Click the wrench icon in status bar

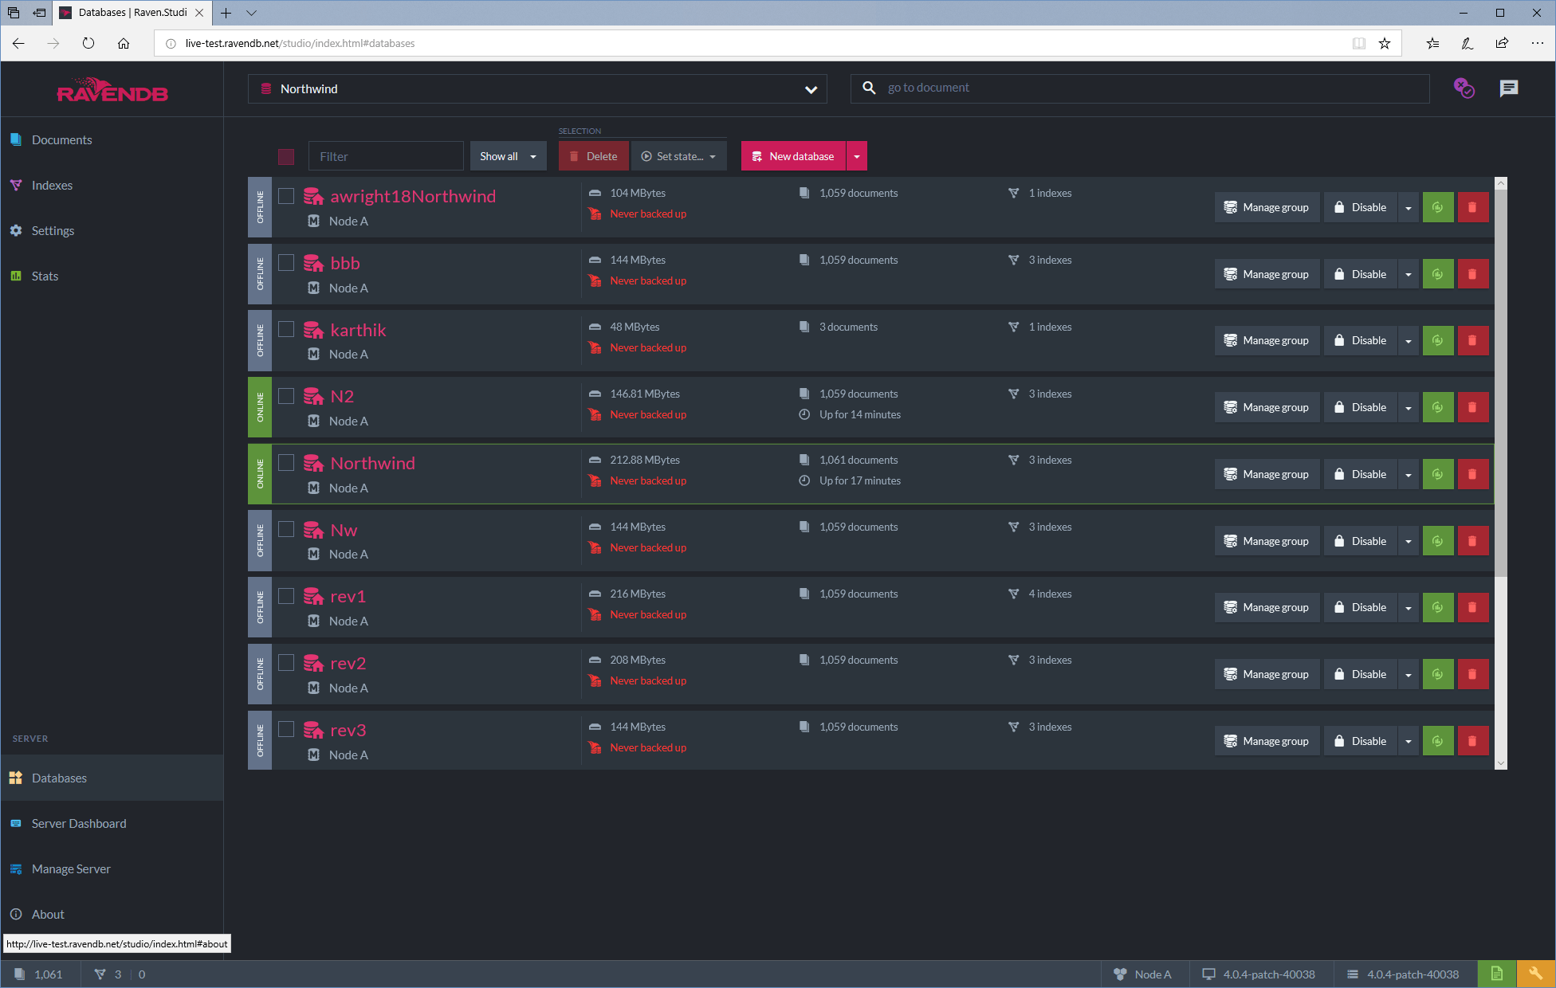[1535, 974]
